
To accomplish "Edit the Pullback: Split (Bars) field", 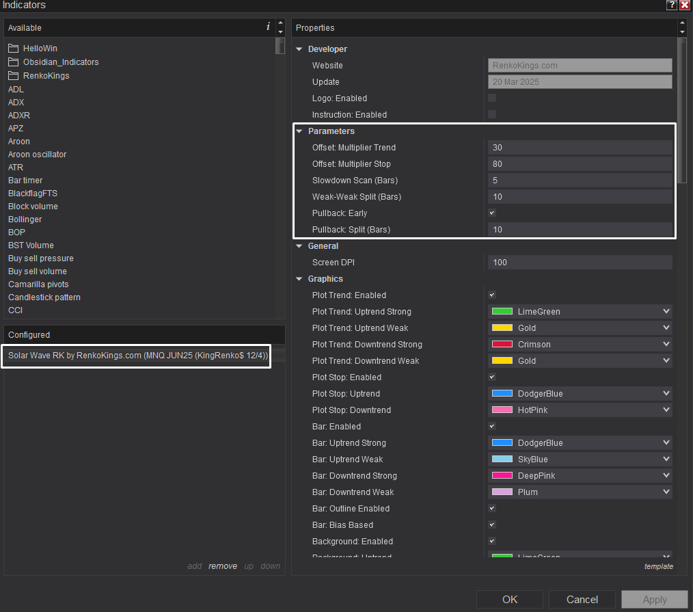I will [x=580, y=230].
